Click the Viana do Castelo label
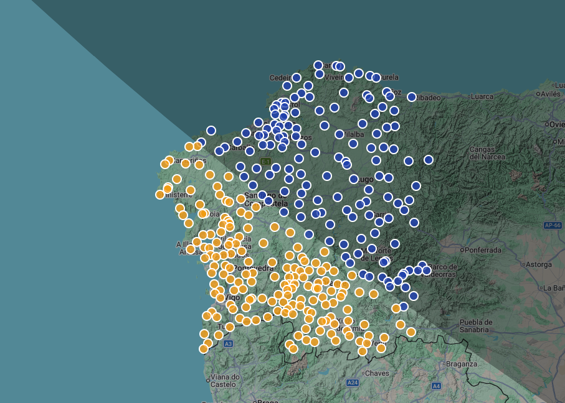Screen dimensions: 565x403 pos(226,381)
